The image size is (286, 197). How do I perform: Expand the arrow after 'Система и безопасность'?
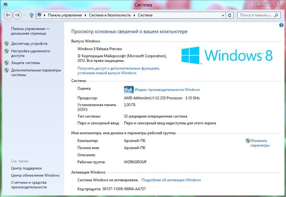(x=134, y=15)
